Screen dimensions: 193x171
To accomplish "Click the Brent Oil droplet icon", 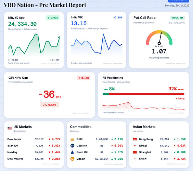I will 73,152.
